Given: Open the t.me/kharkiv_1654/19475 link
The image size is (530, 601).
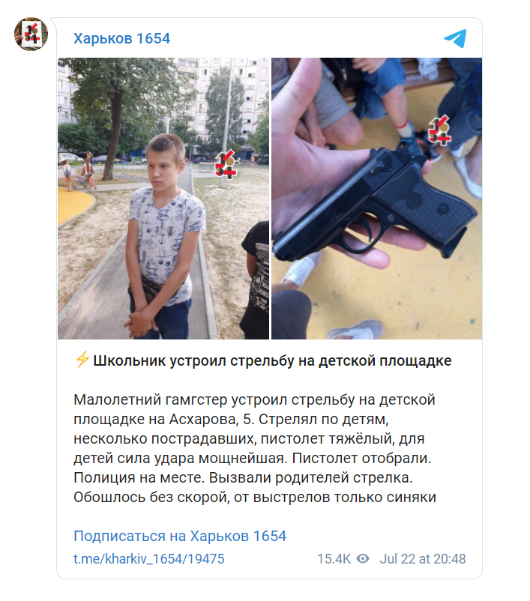Looking at the screenshot, I should pyautogui.click(x=148, y=559).
